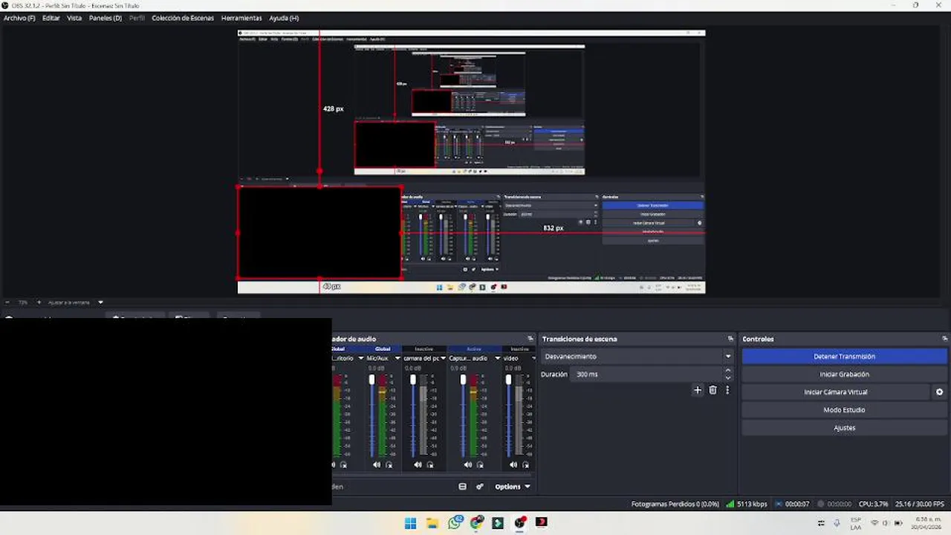
Task: Toggle monitoring for video channel
Action: point(525,465)
